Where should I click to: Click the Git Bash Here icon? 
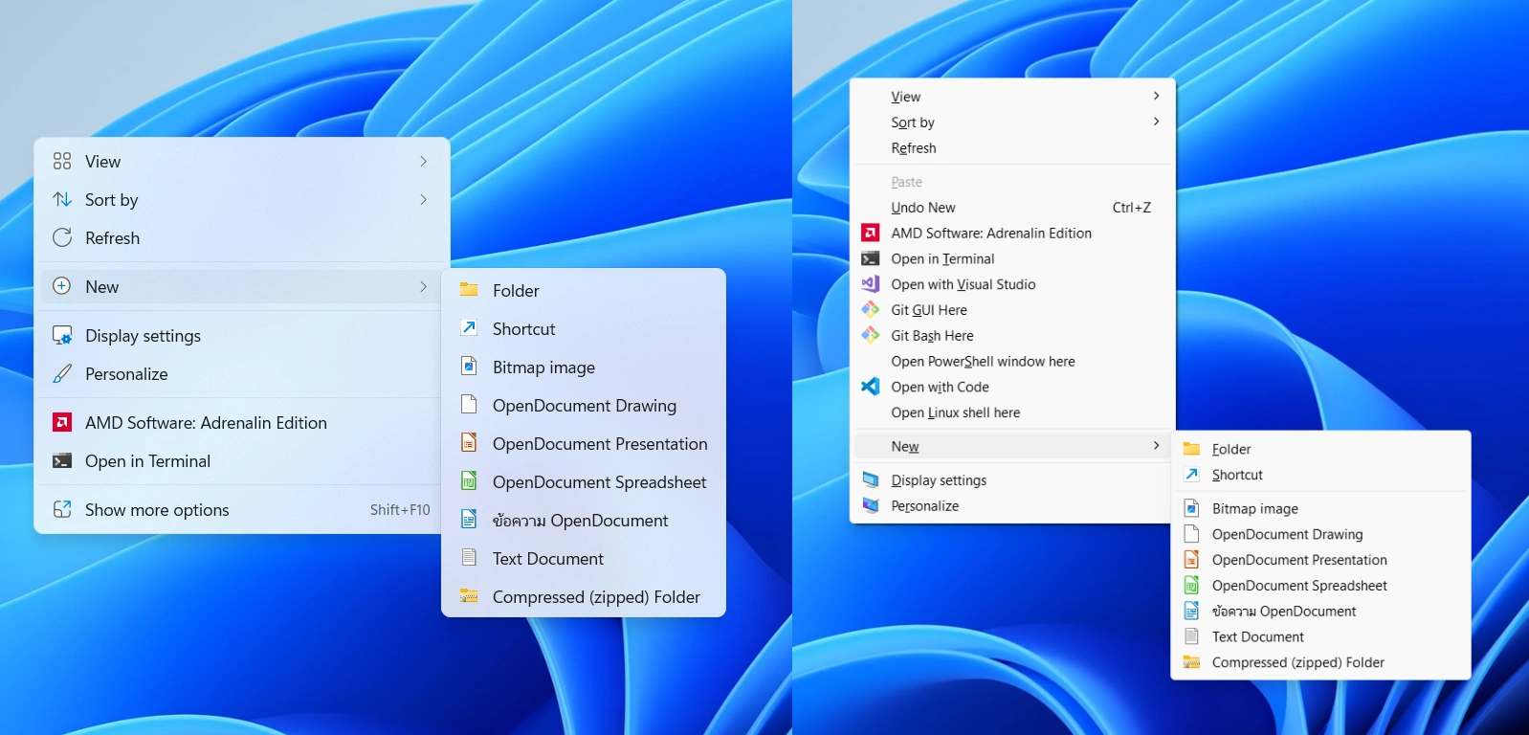pos(870,335)
